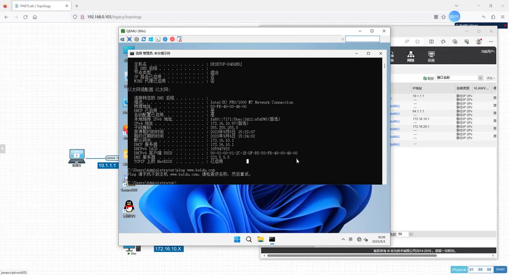The height and width of the screenshot is (275, 509).
Task: Click the QEMU screenshot image icon
Action: (158, 39)
